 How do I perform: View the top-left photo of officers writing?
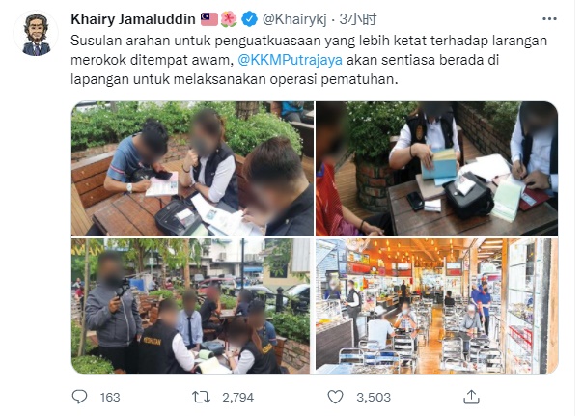[192, 169]
